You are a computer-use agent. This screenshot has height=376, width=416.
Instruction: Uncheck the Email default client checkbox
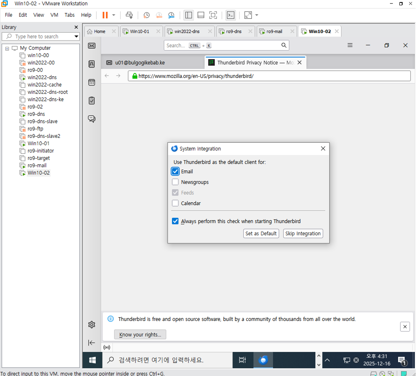coord(175,171)
